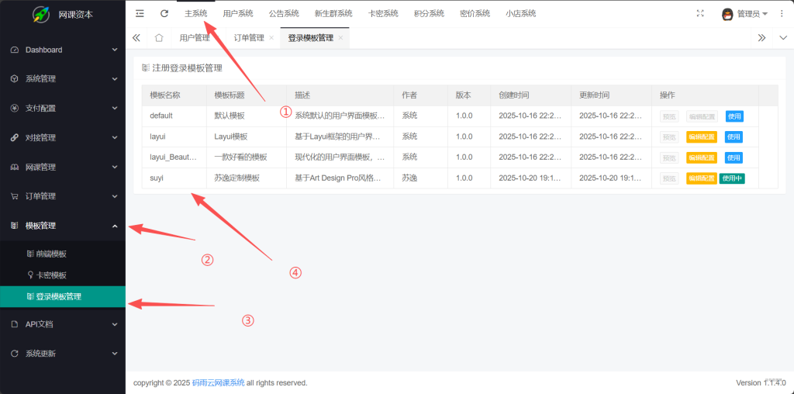The width and height of the screenshot is (794, 394).
Task: Switch to 小店系统 top menu
Action: coord(520,14)
